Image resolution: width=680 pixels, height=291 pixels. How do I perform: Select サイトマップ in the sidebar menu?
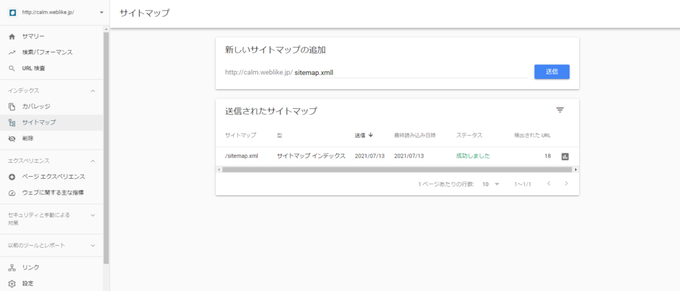click(x=39, y=122)
